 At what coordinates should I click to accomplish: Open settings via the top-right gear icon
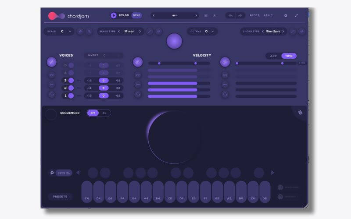pos(286,16)
